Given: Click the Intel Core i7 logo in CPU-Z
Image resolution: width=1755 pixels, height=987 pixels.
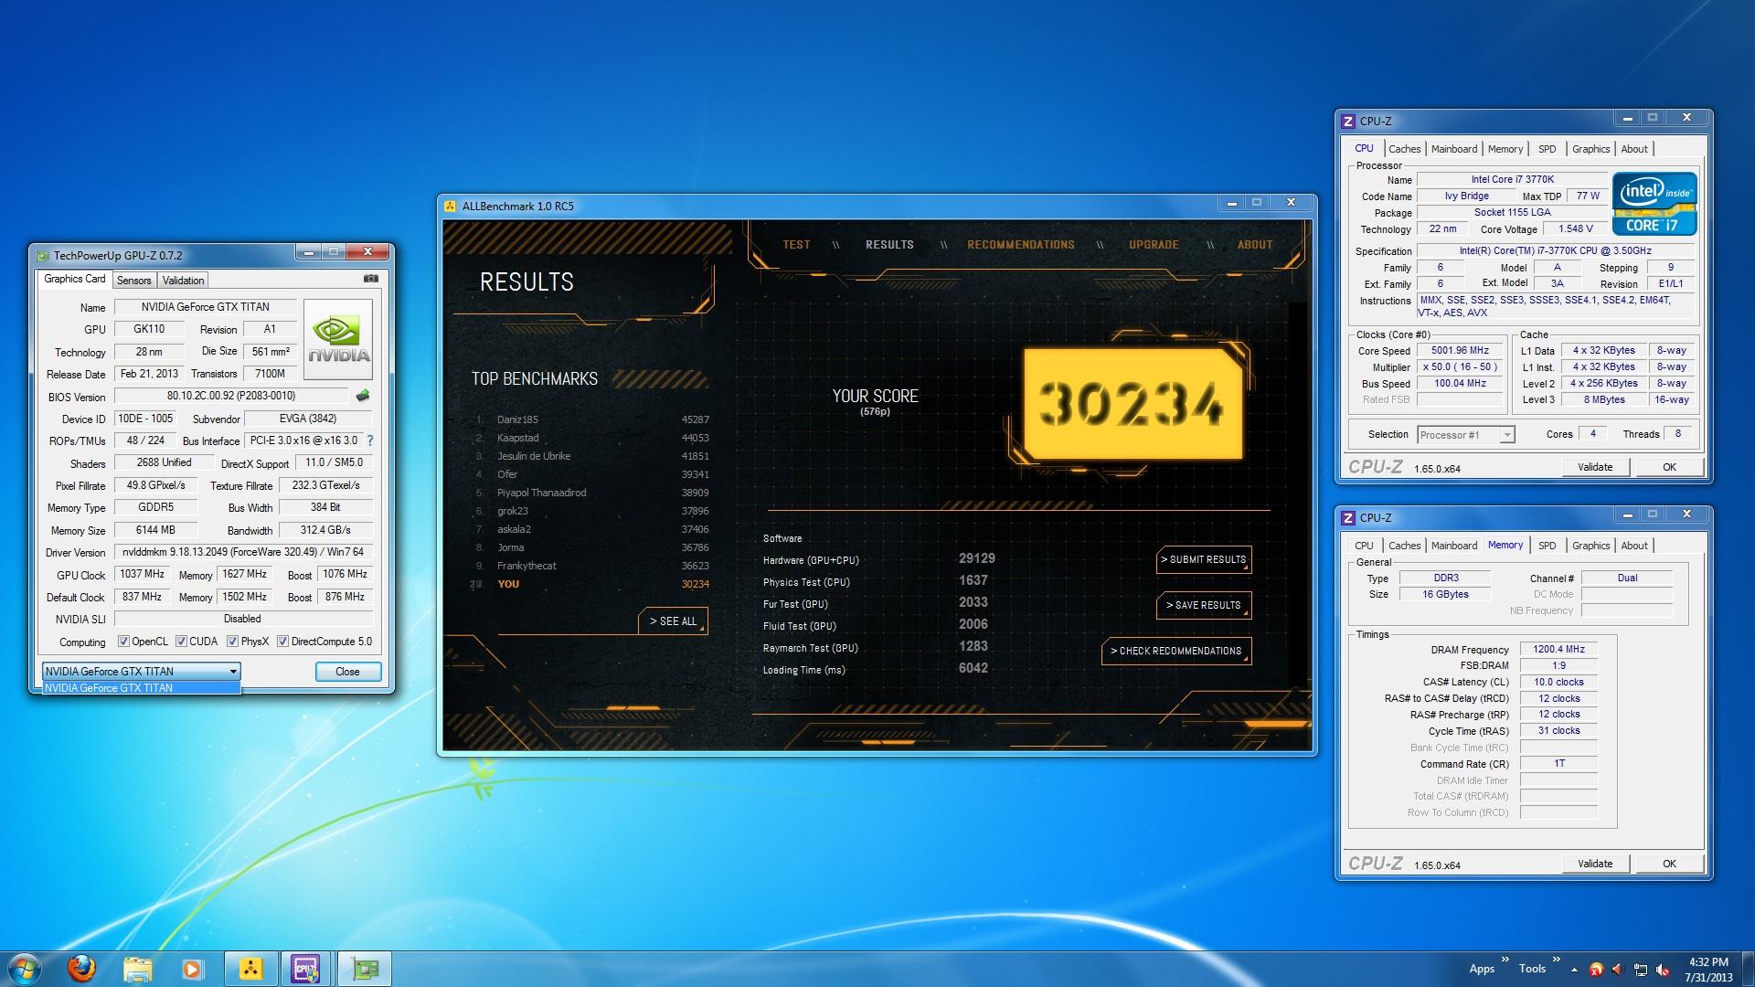Looking at the screenshot, I should (1654, 204).
